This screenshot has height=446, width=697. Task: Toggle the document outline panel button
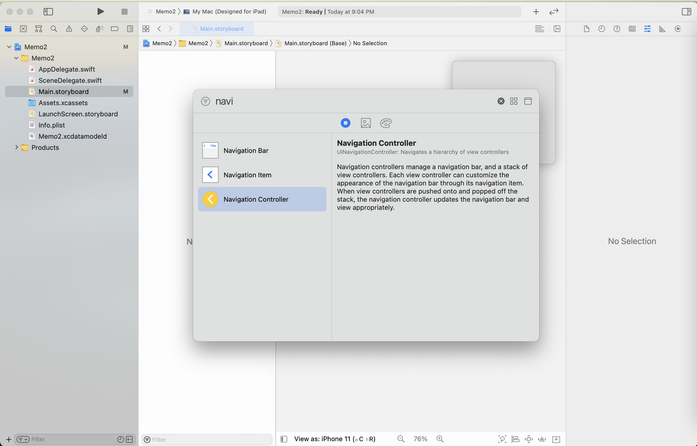point(284,439)
